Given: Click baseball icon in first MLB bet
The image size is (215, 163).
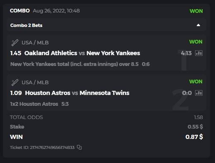Looking at the screenshot, I should [x=15, y=43].
